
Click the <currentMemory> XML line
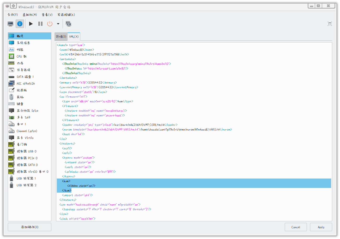coord(99,87)
